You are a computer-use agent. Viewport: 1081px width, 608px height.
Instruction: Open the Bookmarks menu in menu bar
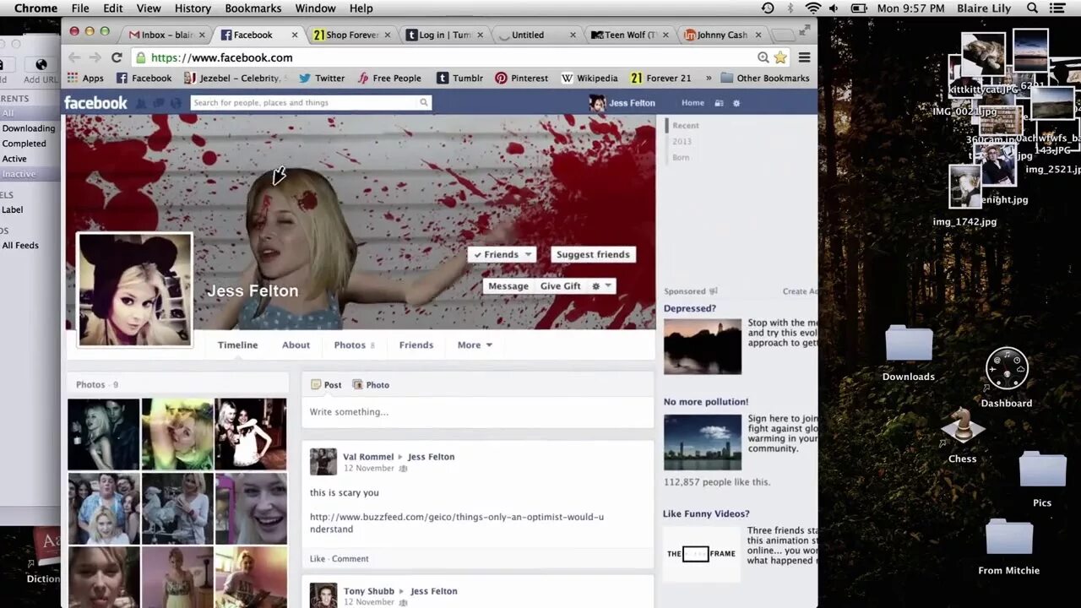253,8
